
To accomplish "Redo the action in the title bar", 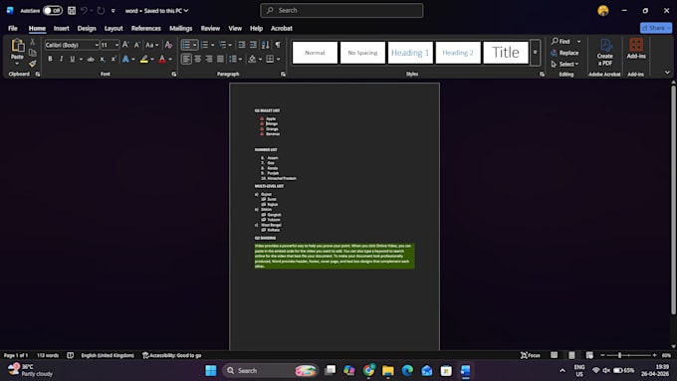I will 101,10.
